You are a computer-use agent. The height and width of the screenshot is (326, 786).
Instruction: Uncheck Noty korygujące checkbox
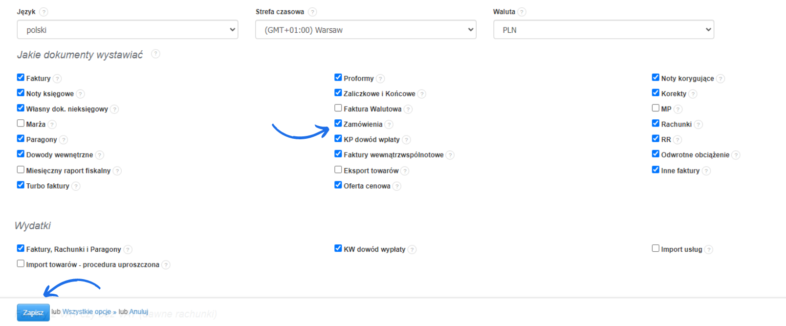pyautogui.click(x=655, y=77)
